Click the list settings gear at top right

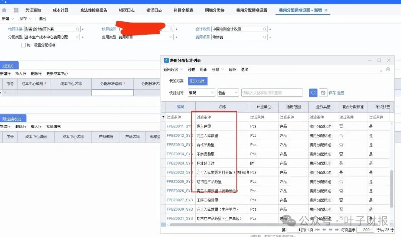(x=388, y=69)
